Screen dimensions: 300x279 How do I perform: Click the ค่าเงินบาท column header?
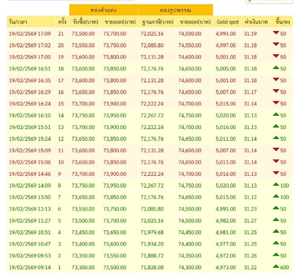click(256, 22)
